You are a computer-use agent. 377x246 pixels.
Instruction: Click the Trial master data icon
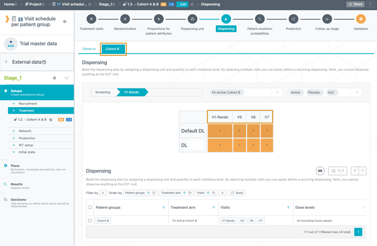11,44
